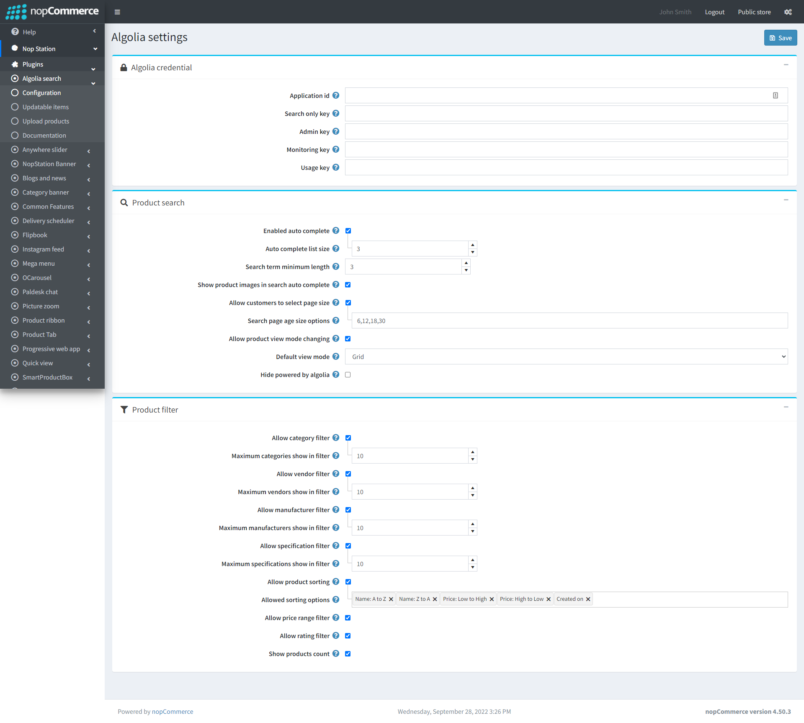Click help icon next to Application id

(336, 95)
